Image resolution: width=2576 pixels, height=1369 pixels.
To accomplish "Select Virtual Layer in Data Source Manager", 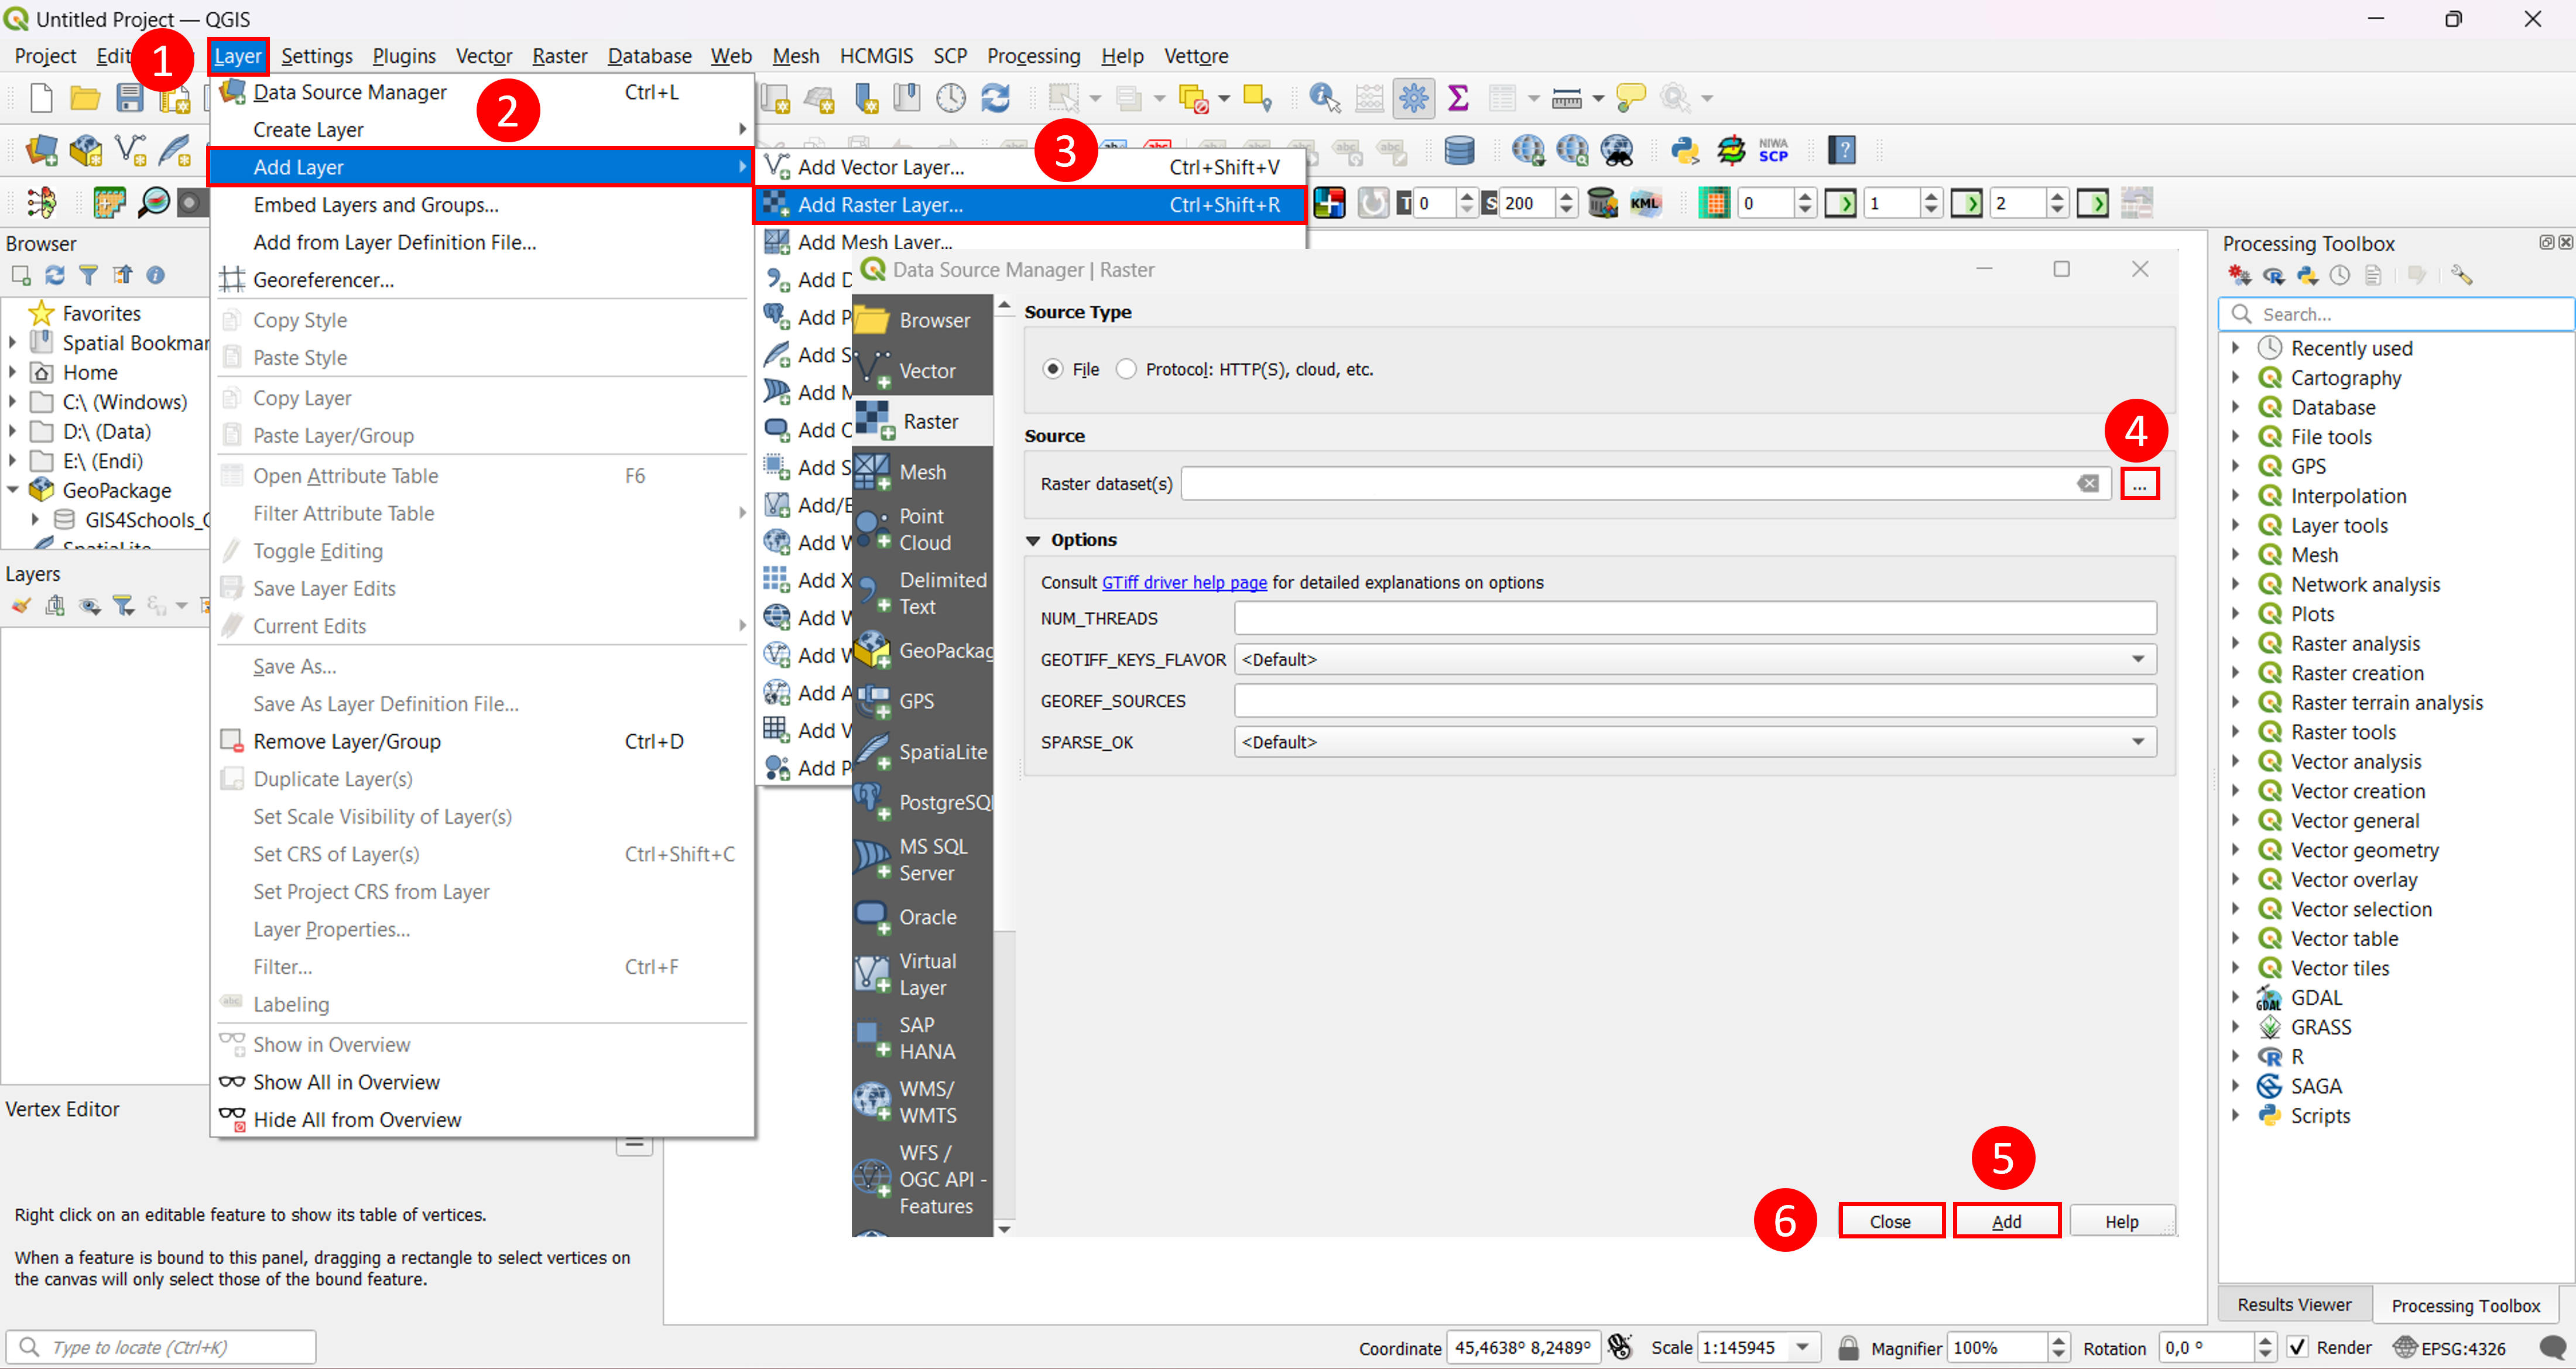I will pos(923,974).
